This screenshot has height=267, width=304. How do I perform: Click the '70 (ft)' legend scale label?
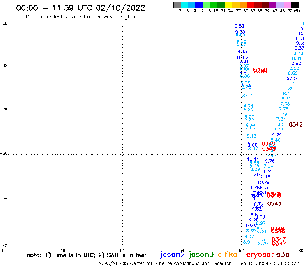click(294, 11)
